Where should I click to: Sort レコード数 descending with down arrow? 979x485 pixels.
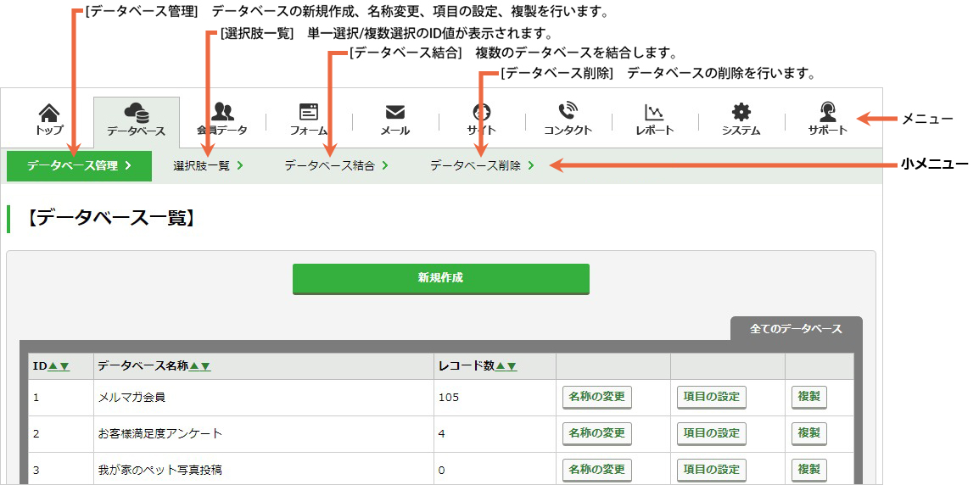pyautogui.click(x=512, y=366)
